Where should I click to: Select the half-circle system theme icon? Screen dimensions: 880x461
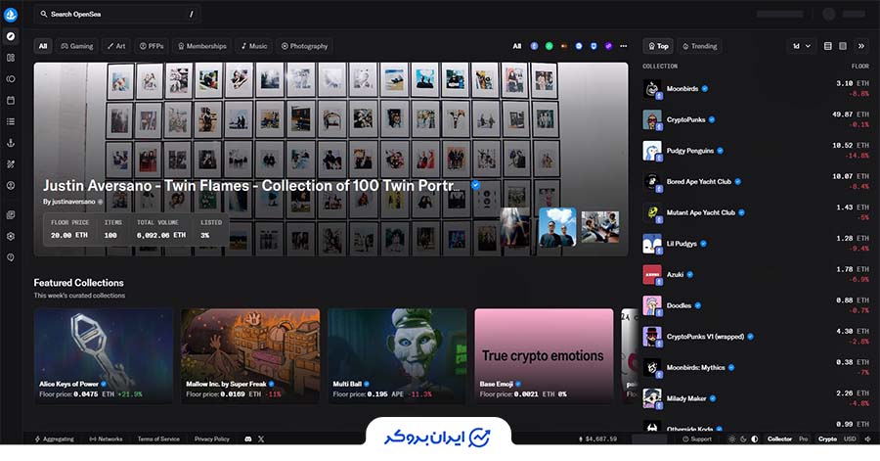tap(754, 439)
